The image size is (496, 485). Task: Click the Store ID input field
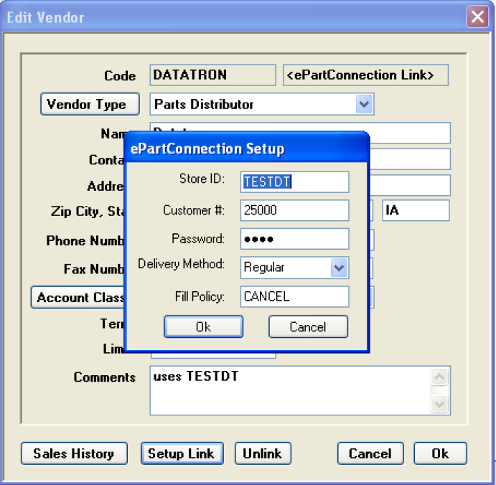[294, 182]
